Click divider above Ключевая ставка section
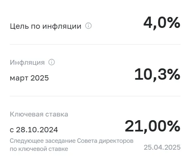The width and height of the screenshot is (191, 161). [95, 96]
